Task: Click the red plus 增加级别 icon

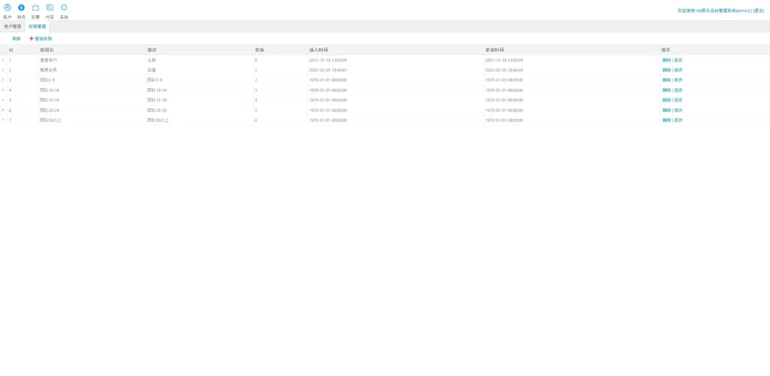Action: [32, 38]
